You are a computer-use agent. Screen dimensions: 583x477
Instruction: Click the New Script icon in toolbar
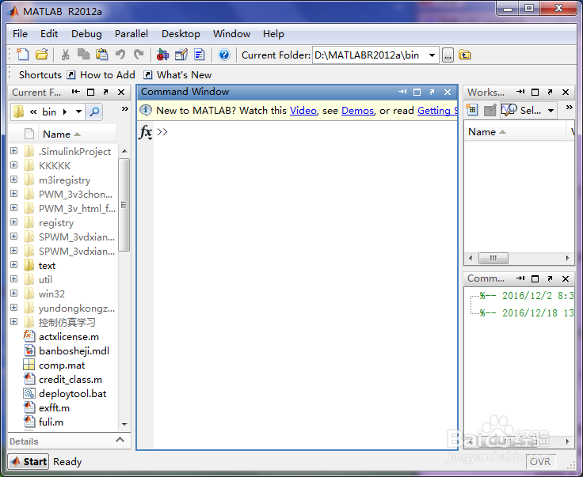point(23,55)
